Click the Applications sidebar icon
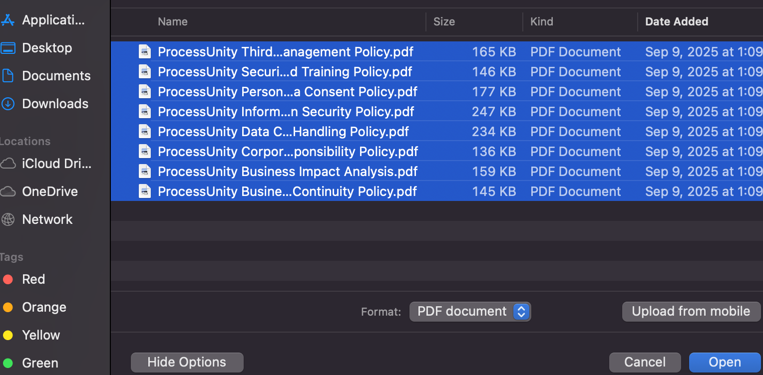 pyautogui.click(x=7, y=20)
